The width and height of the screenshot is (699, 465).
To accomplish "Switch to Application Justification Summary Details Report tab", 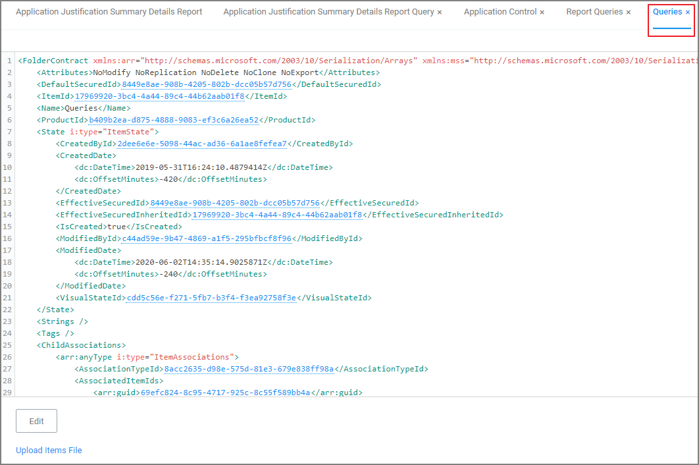I will [109, 12].
